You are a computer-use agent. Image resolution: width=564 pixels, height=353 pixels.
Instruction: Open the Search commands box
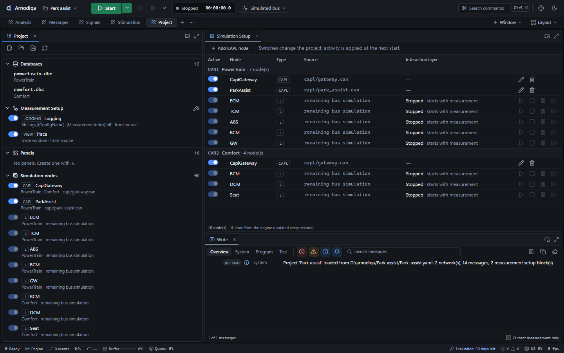(495, 8)
